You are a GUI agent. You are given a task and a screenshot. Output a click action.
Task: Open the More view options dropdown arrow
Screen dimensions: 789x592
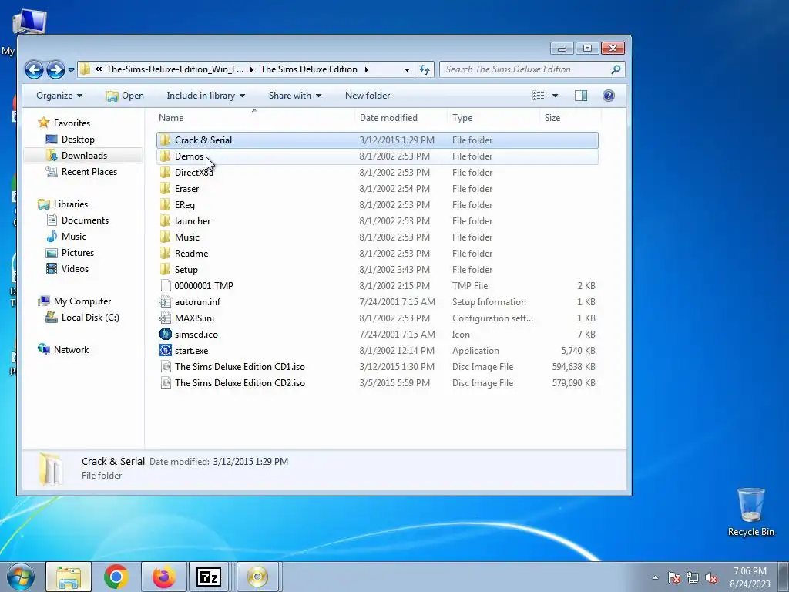555,96
